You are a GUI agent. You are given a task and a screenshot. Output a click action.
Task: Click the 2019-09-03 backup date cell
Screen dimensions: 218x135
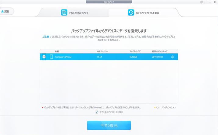pyautogui.click(x=158, y=57)
